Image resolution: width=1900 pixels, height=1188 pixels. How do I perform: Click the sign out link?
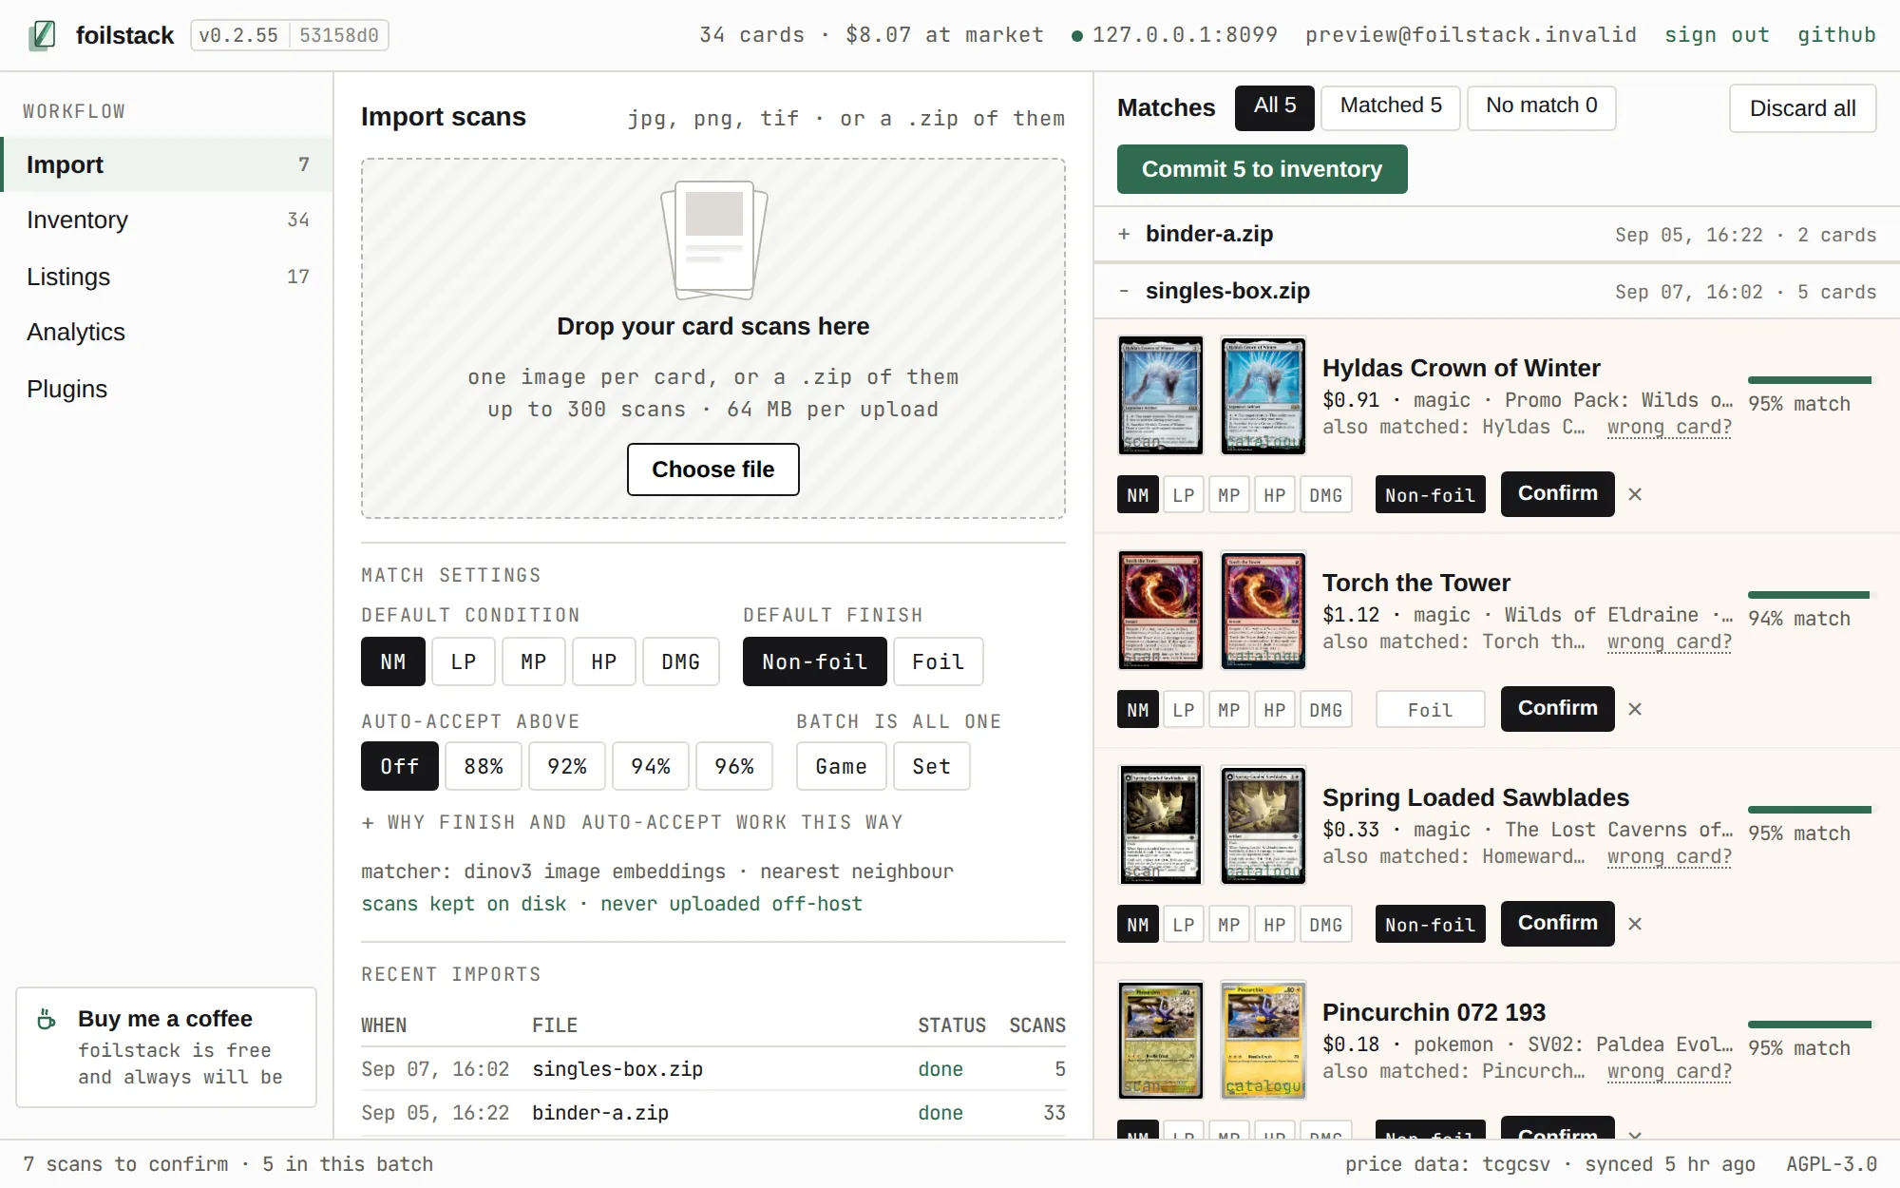[x=1717, y=35]
